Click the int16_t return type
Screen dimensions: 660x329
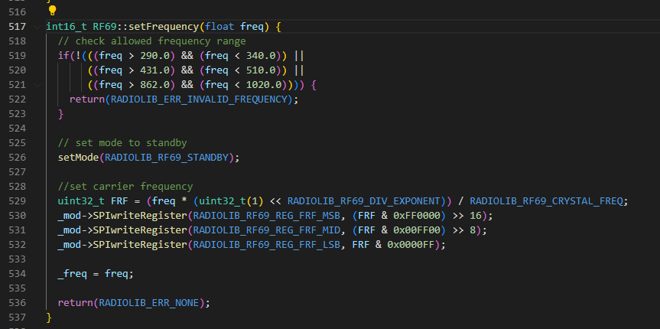pyautogui.click(x=67, y=27)
